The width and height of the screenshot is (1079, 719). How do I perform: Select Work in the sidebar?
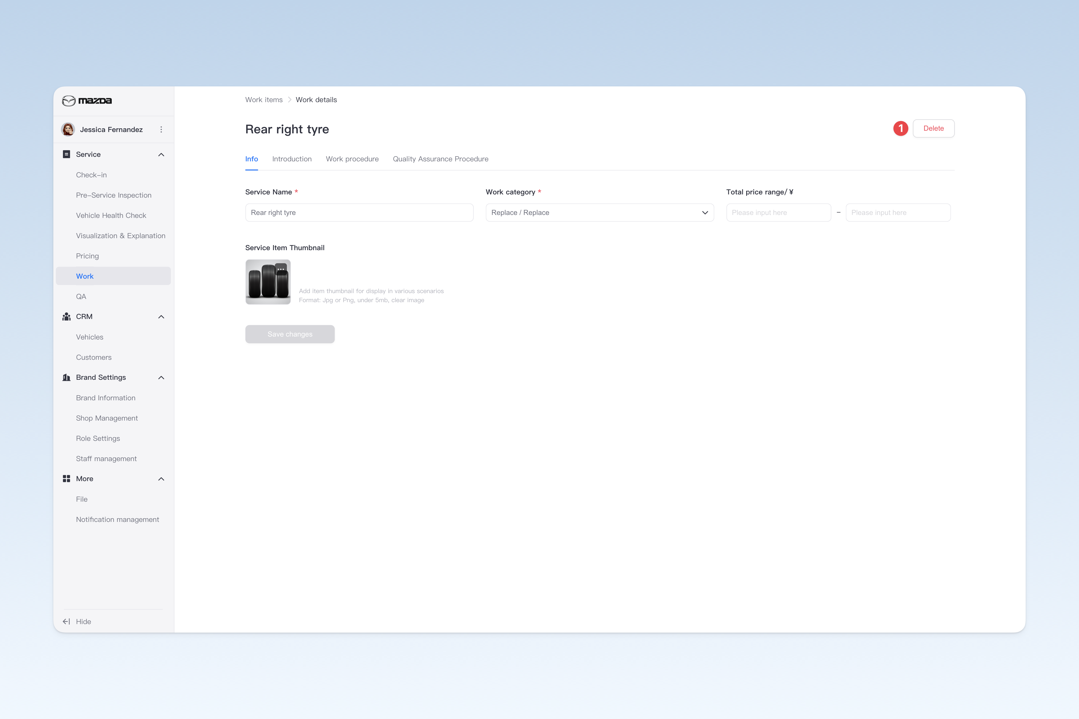113,276
